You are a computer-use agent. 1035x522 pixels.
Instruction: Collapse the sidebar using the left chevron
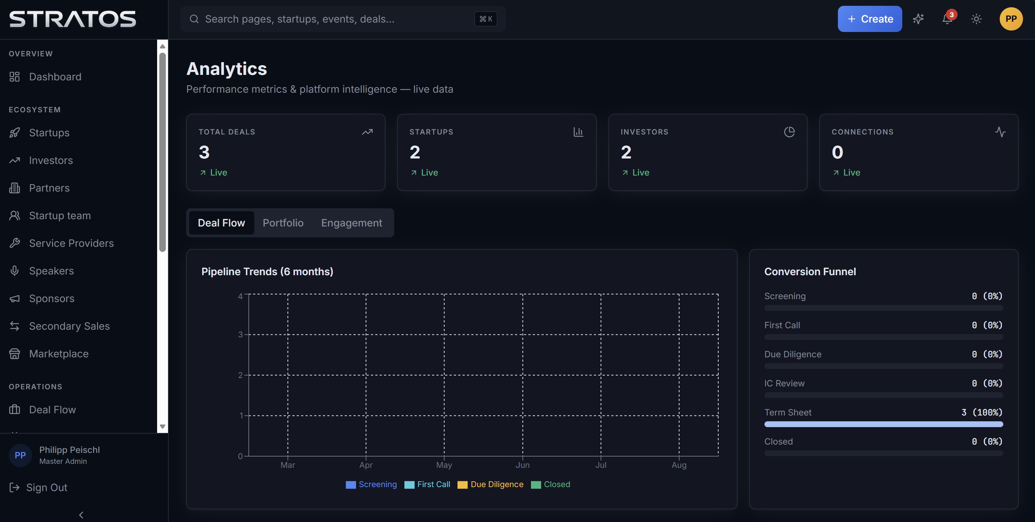click(81, 515)
